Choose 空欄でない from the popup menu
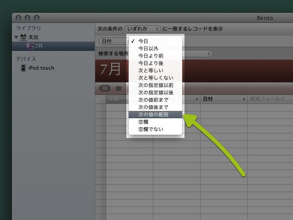Screen dimensions: 293x220 (x=155, y=129)
